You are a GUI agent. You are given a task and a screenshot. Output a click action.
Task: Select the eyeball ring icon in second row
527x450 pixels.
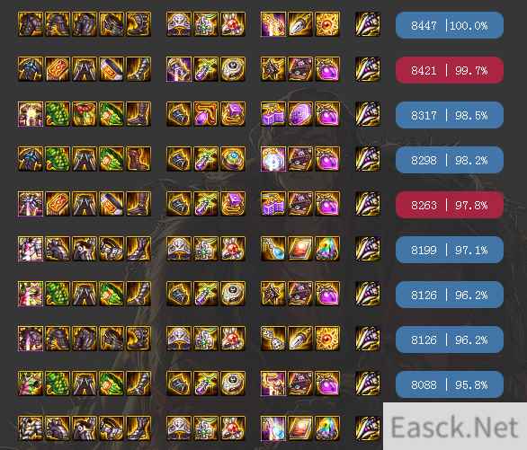pos(233,69)
